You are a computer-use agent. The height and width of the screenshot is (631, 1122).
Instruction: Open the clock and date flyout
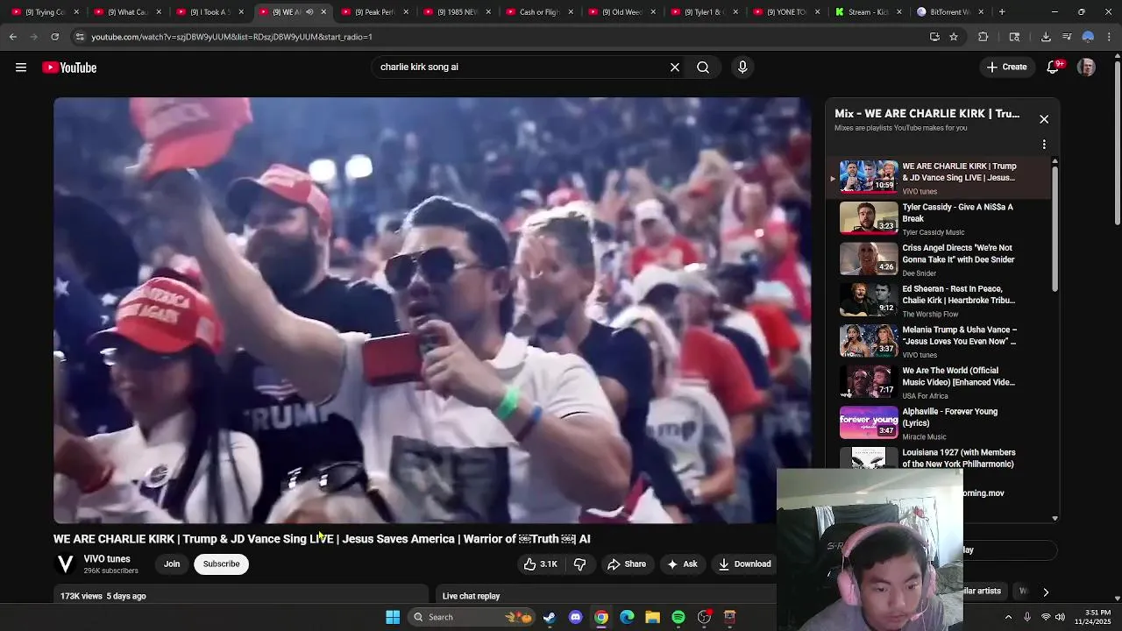coord(1098,617)
